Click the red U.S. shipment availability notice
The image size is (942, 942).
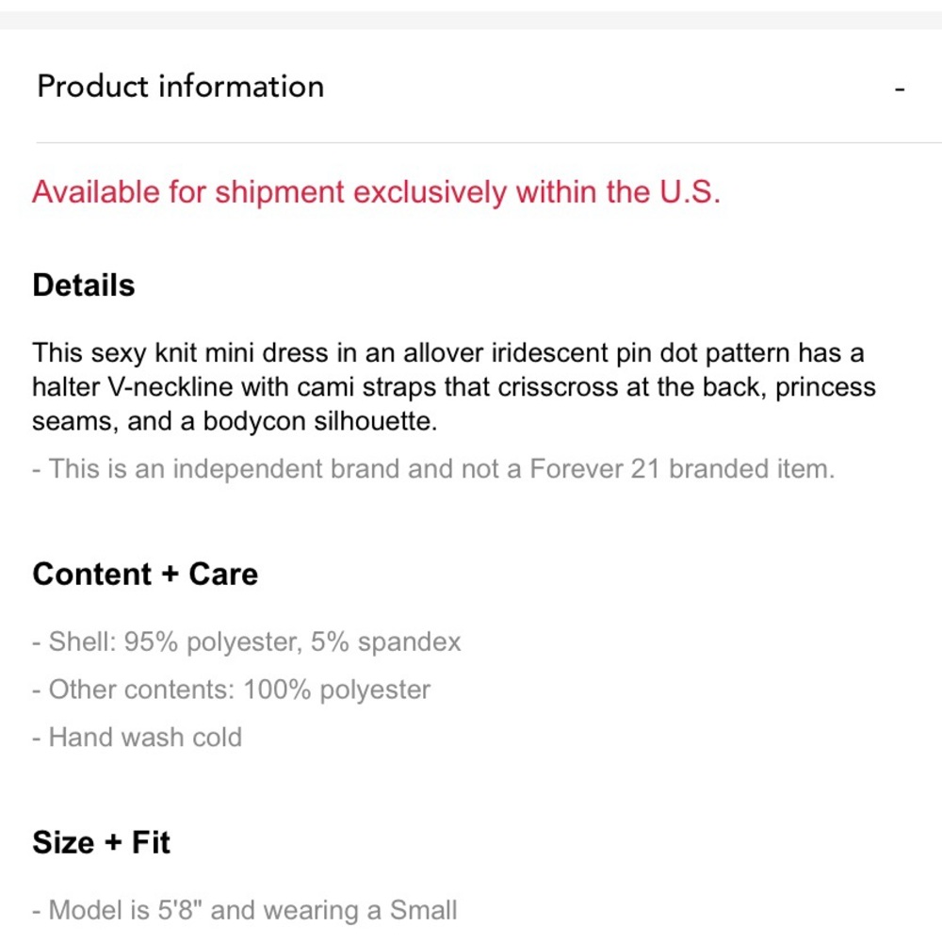tap(376, 192)
